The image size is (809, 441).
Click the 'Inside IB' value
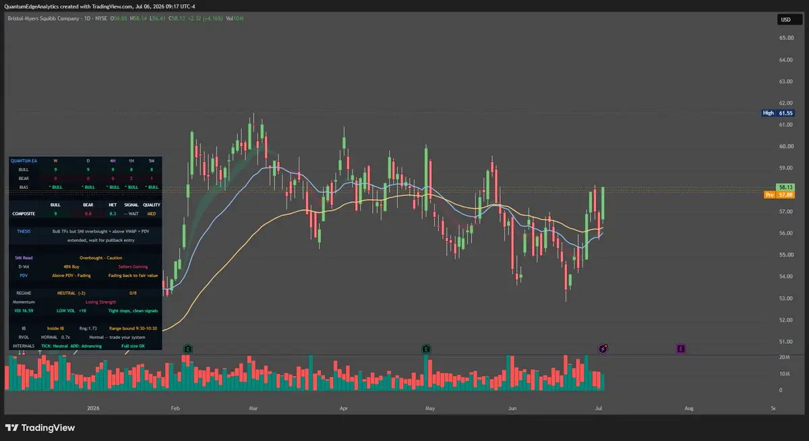coord(55,328)
